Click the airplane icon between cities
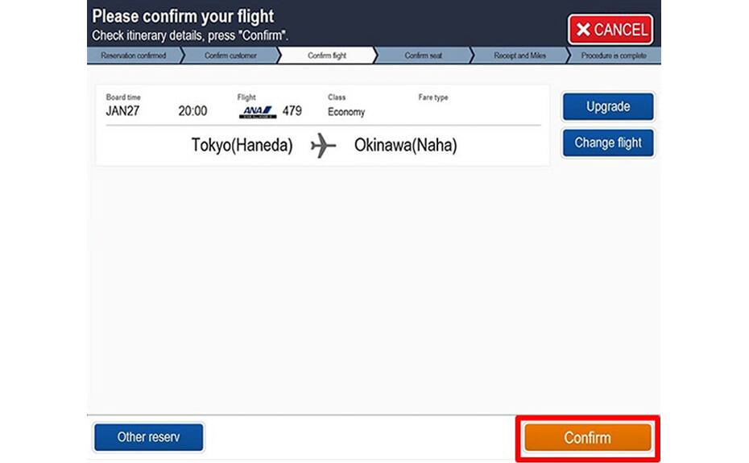Screen dimensions: 749x463 pyautogui.click(x=324, y=145)
